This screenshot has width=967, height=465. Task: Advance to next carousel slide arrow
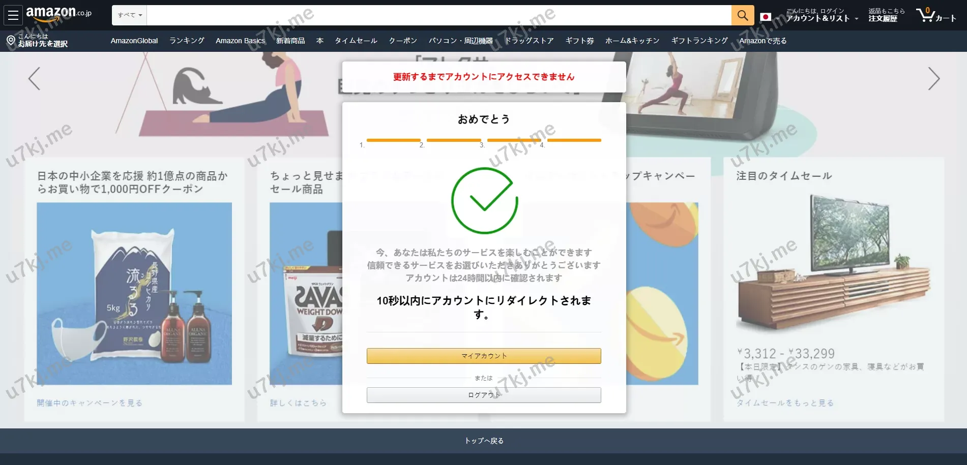click(x=933, y=79)
